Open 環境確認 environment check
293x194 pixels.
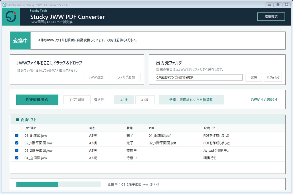point(271,17)
